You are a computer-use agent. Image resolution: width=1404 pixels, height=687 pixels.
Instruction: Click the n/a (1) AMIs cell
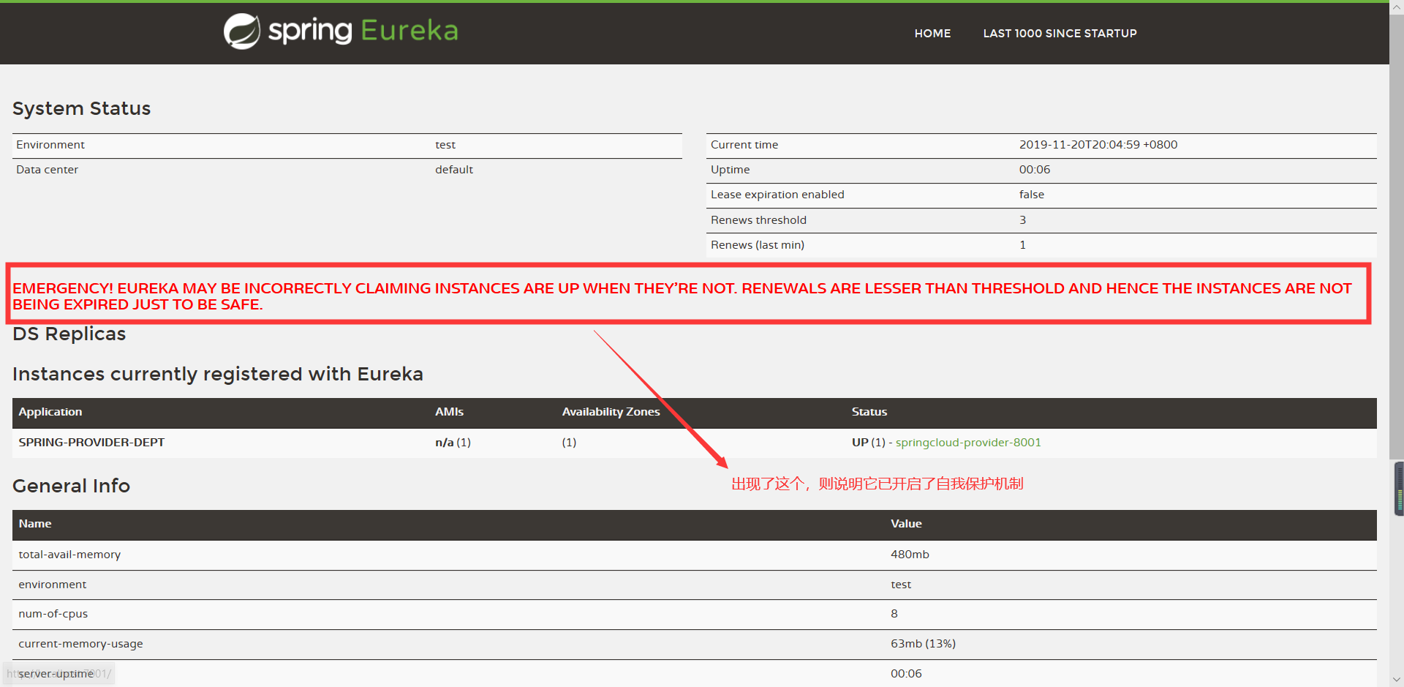coord(453,443)
